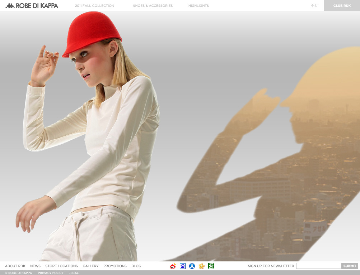The image size is (360, 275).
Task: Open the Gallery link
Action: tap(90, 266)
